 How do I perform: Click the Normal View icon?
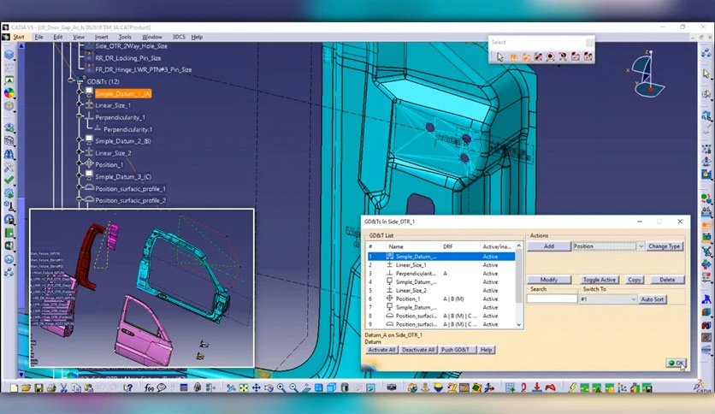[306, 388]
